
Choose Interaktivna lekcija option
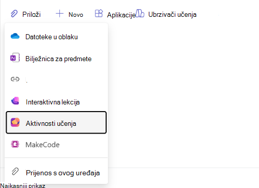click(53, 102)
